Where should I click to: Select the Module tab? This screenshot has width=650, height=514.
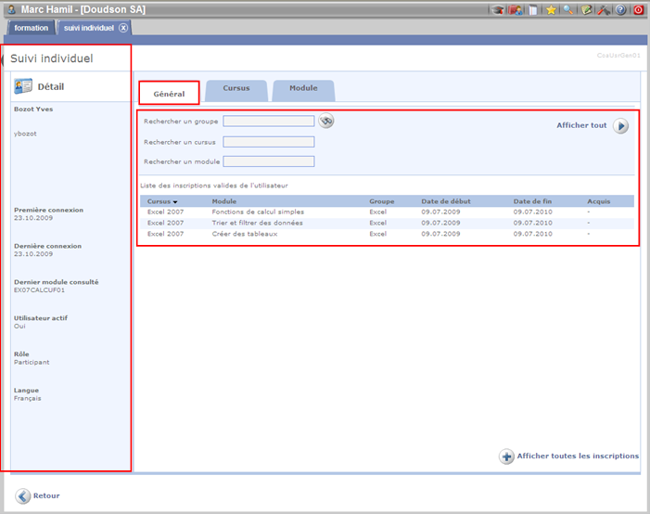pyautogui.click(x=303, y=89)
